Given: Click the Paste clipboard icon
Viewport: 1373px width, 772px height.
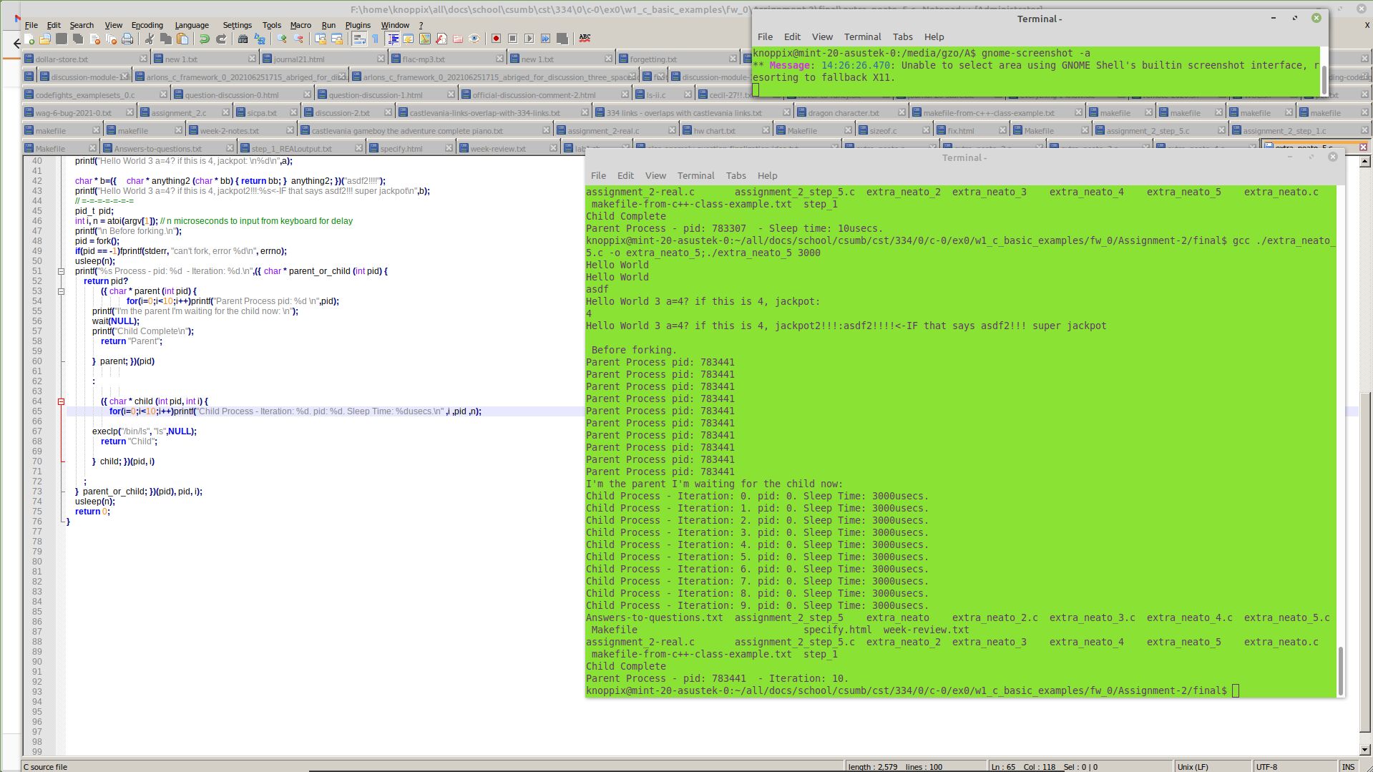Looking at the screenshot, I should click(x=182, y=39).
